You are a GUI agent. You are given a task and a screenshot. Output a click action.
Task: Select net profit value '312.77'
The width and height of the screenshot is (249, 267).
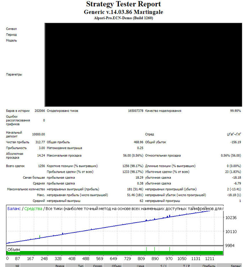[40, 142]
